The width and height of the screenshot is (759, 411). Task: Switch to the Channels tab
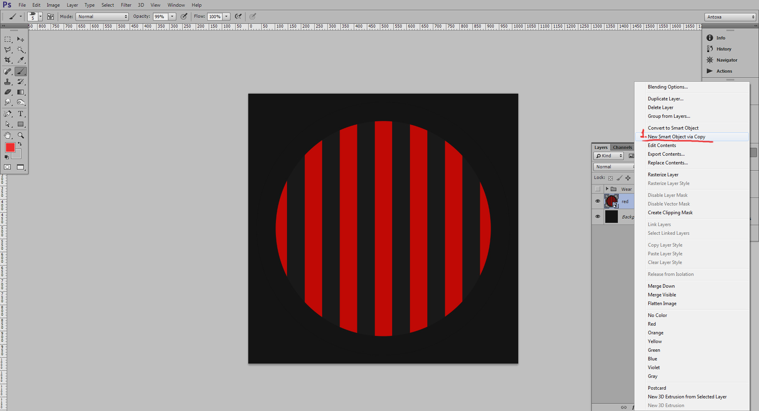(x=622, y=147)
